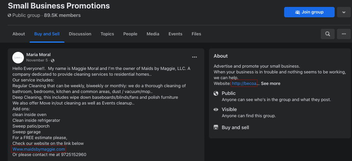Click the 'For a FREE estimate please,' line

tap(40, 138)
